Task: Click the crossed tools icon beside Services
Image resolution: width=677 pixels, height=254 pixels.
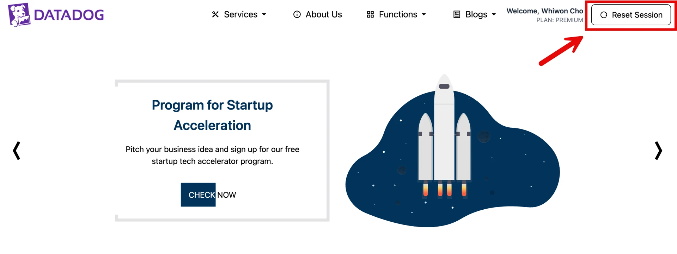Action: [x=215, y=14]
